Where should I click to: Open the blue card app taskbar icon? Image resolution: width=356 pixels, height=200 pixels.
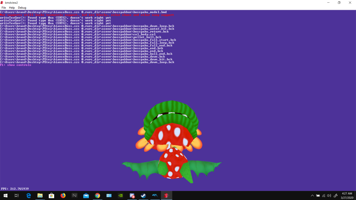coord(109,196)
